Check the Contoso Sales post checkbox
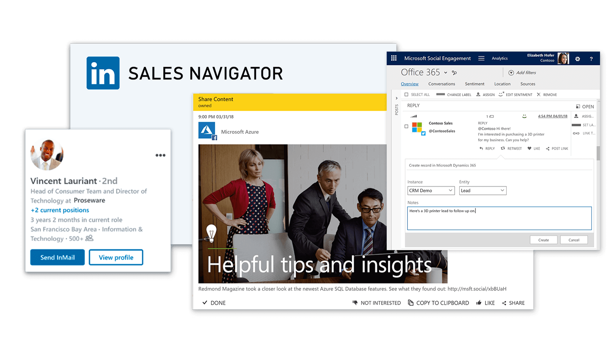 406,127
